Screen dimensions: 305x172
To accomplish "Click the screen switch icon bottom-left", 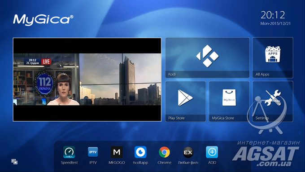I will click(14, 162).
